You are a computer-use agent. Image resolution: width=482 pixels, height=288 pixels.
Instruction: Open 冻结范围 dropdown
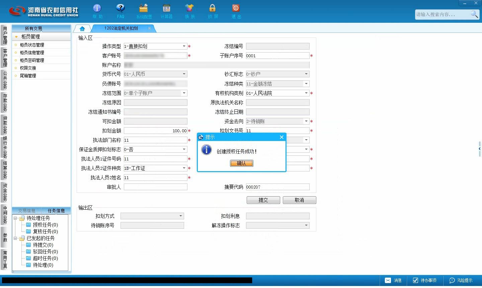click(x=184, y=93)
